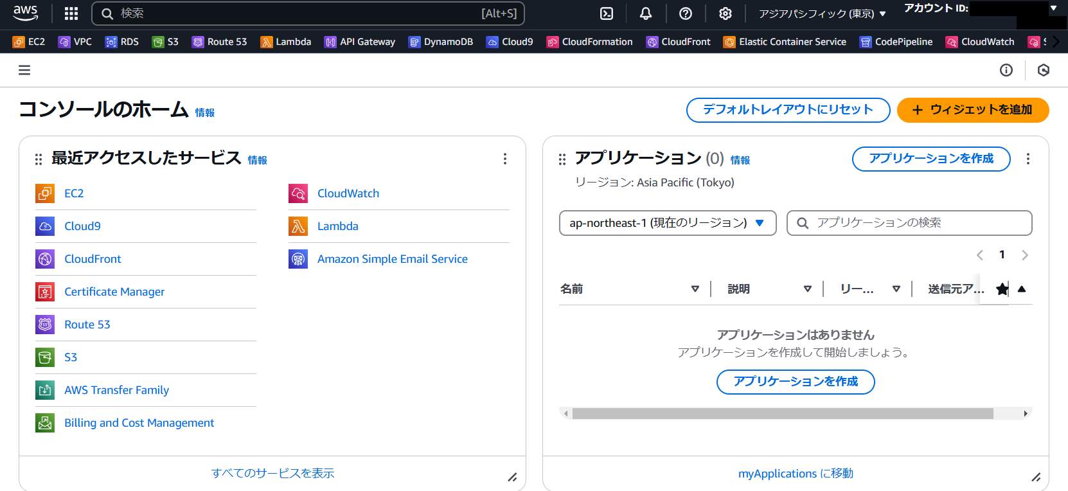Click the favorite star column icon
The height and width of the screenshot is (491, 1068).
1002,289
